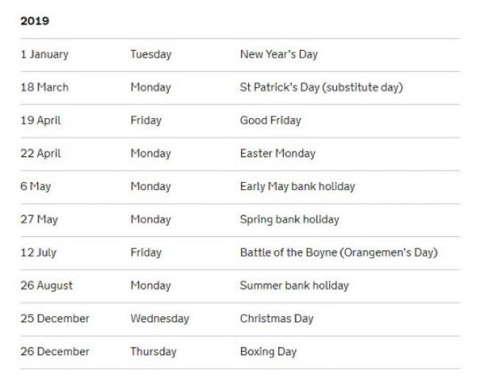Click the 2019 year heading
This screenshot has width=498, height=381.
click(35, 21)
